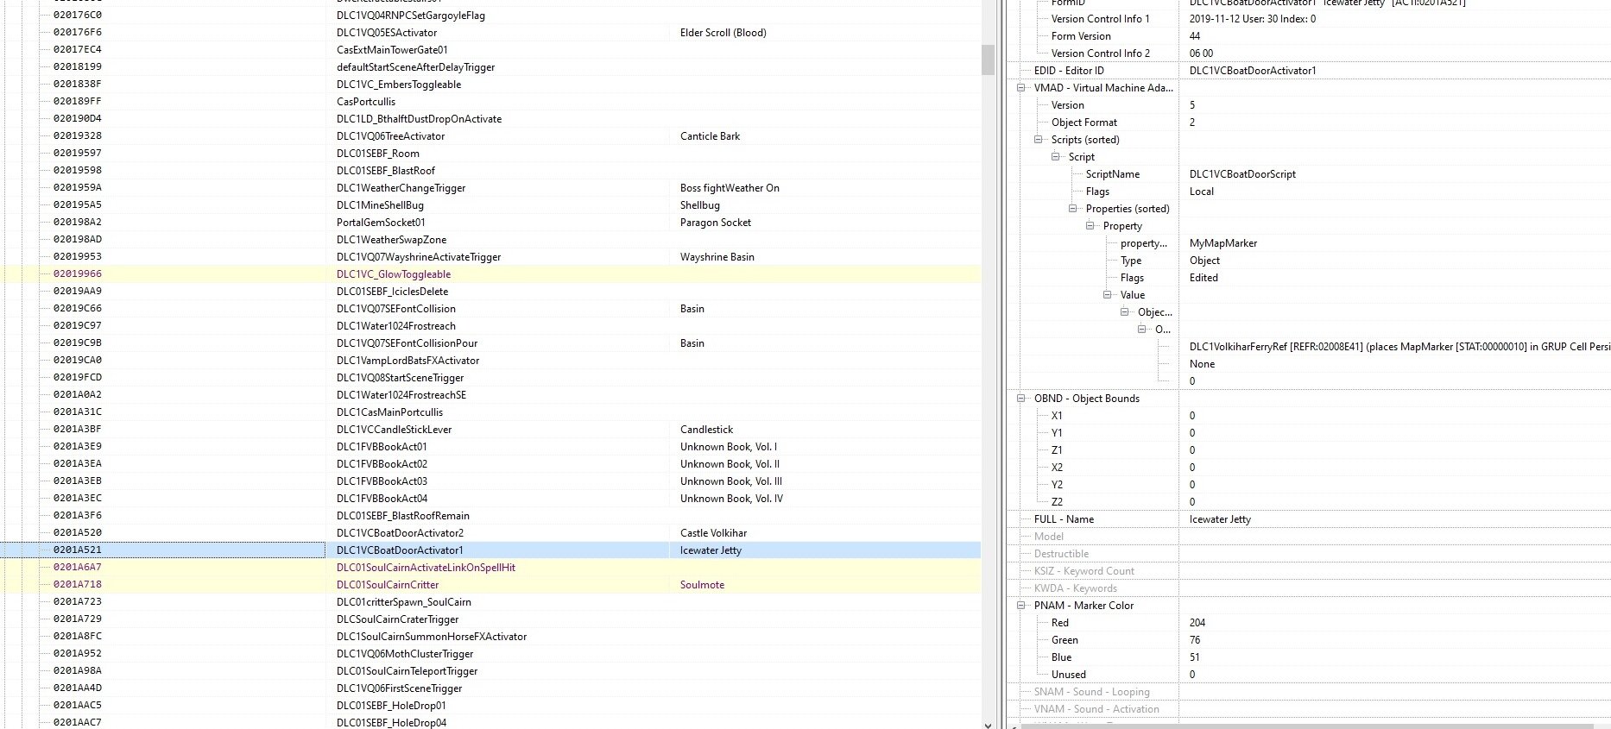Select the DLC1VCBoatDoorActivator2 record

490,533
